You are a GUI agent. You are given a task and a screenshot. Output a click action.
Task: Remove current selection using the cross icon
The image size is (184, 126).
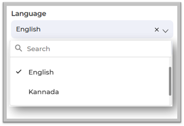pyautogui.click(x=157, y=30)
